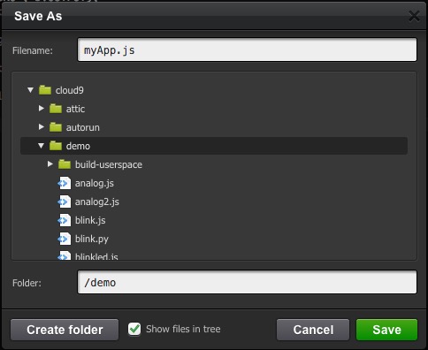Expand the attic folder arrow
Screen dimensions: 428x350
coord(42,109)
